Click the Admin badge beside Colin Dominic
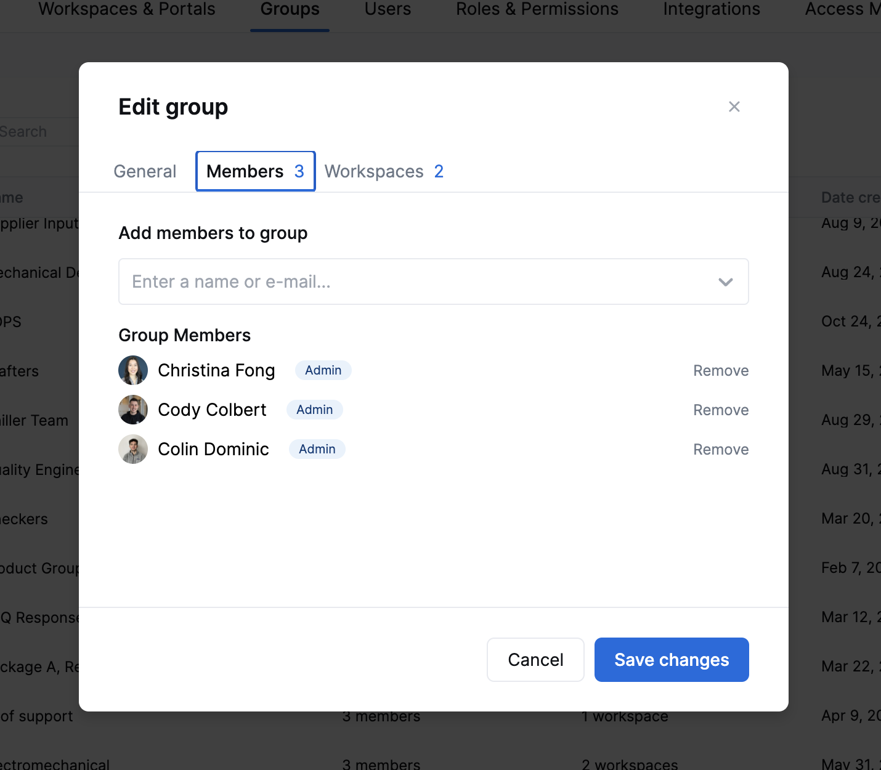 click(x=317, y=449)
